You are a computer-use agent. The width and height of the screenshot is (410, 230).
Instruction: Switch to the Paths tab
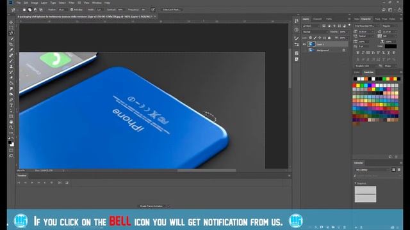click(329, 19)
